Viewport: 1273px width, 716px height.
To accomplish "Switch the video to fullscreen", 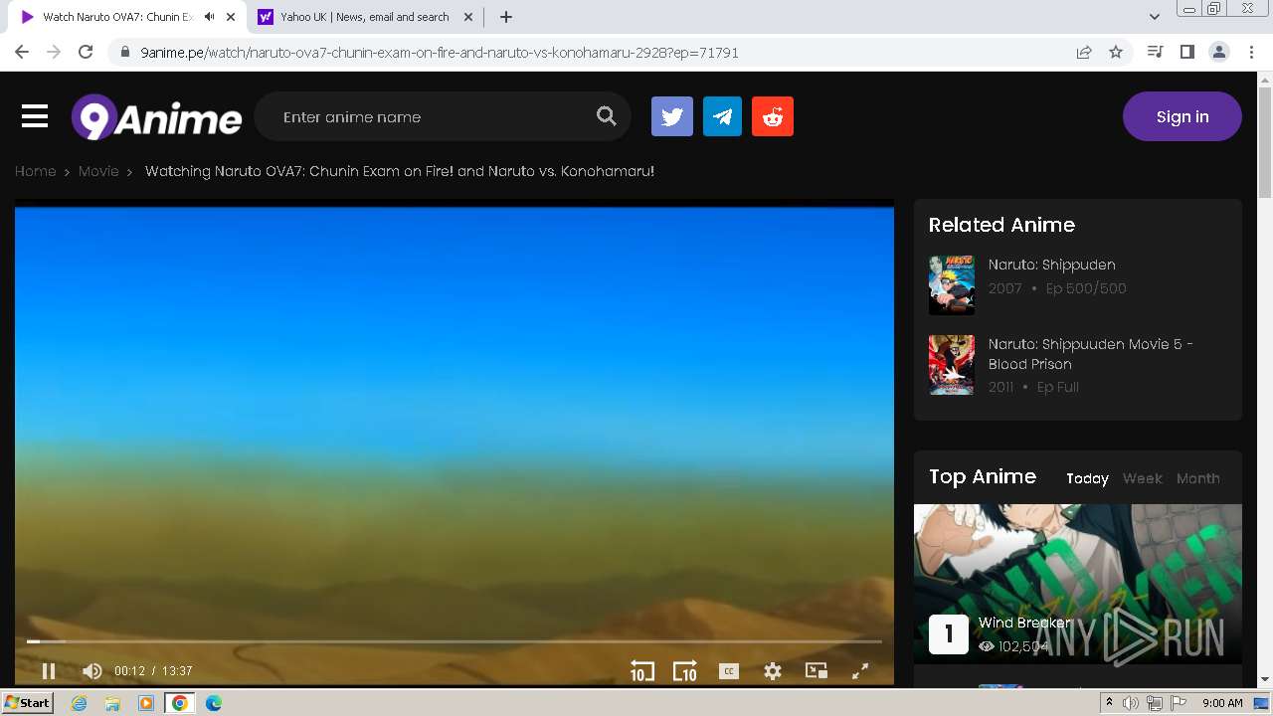I will [x=860, y=671].
